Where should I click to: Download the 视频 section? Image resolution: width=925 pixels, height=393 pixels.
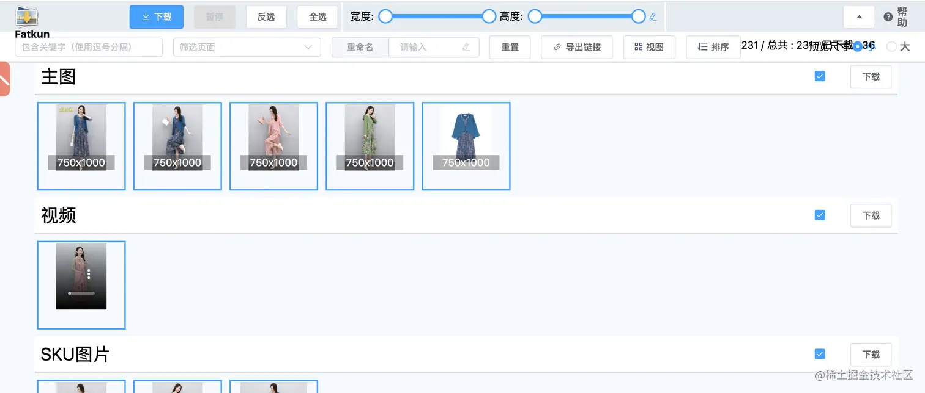tap(871, 215)
